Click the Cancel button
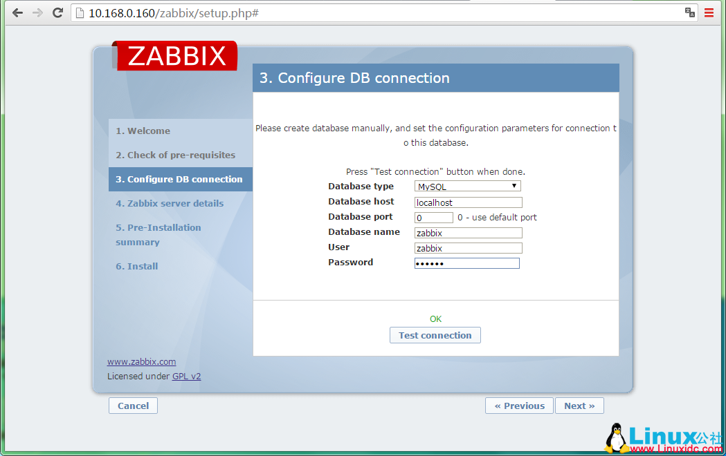Image resolution: width=726 pixels, height=456 pixels. tap(133, 406)
